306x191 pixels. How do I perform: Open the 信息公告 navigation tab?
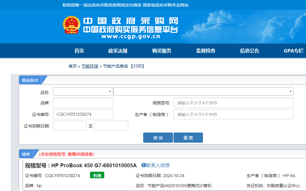pos(250,51)
